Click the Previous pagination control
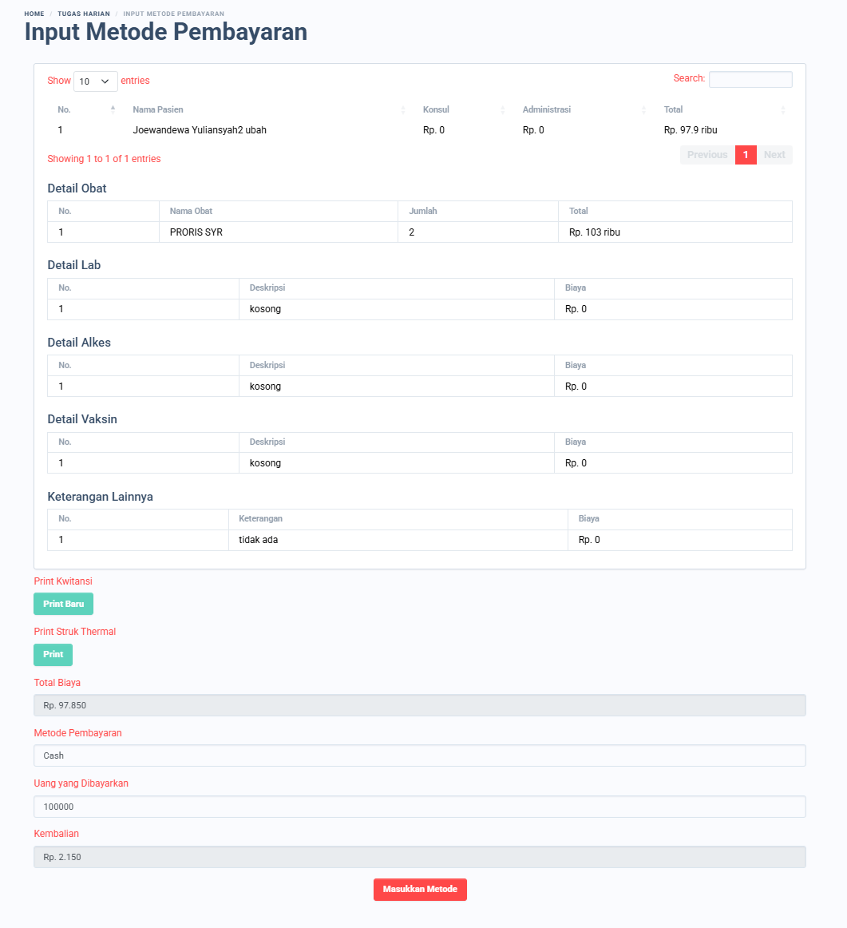This screenshot has height=928, width=847. pyautogui.click(x=706, y=154)
